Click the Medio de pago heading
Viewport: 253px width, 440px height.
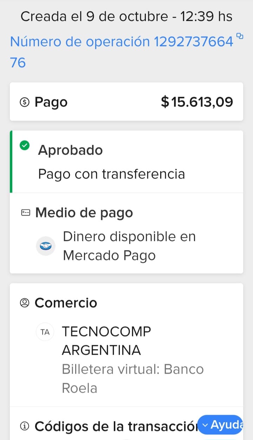coord(84,212)
